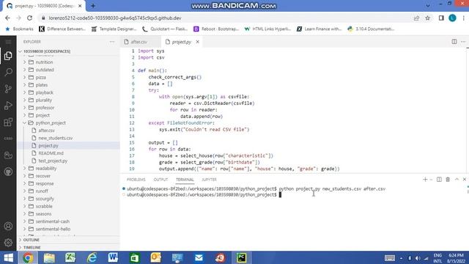Viewport: 469px width, 264px height.
Task: Open after.csv in the file tree
Action: (46, 131)
